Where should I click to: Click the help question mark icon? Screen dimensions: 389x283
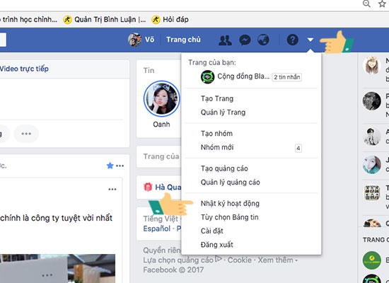293,40
